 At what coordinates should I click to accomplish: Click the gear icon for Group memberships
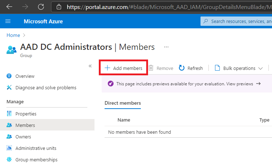point(9,160)
